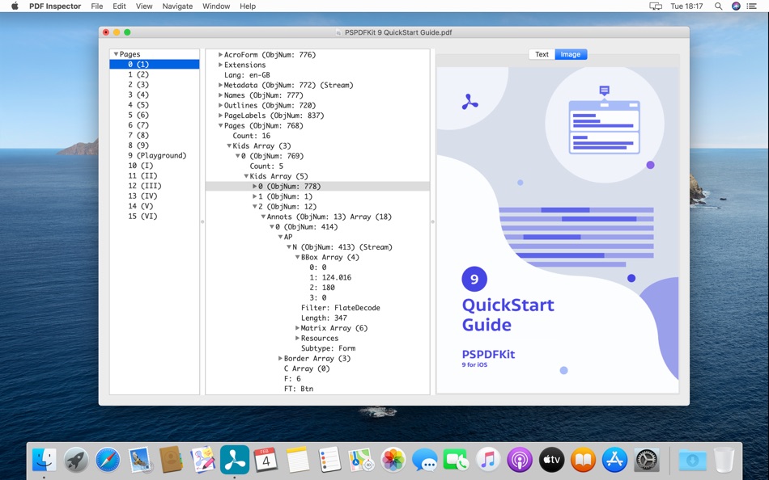Select the '1: 124.016' BBox value
This screenshot has height=480, width=769.
point(317,277)
